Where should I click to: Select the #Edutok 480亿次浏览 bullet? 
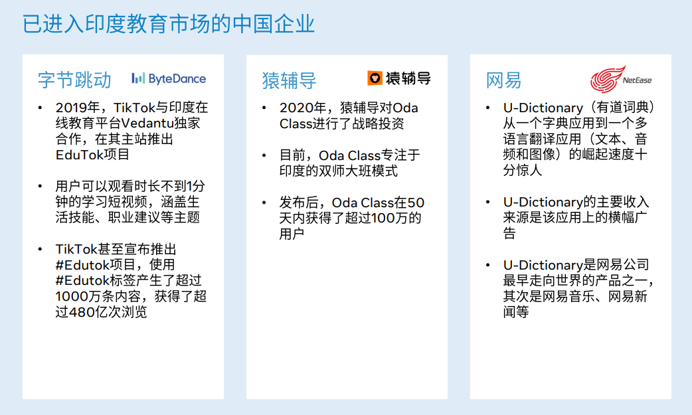point(131,280)
